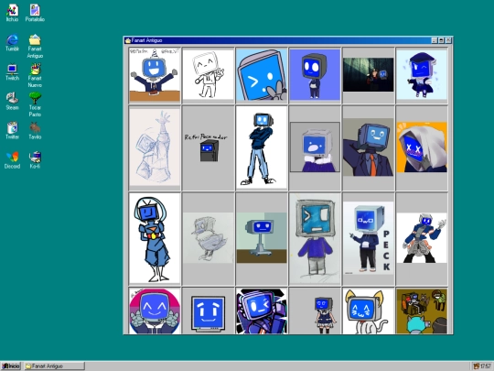Open the monitor on rolling stand thumbnail
The height and width of the screenshot is (371, 494).
tap(262, 238)
